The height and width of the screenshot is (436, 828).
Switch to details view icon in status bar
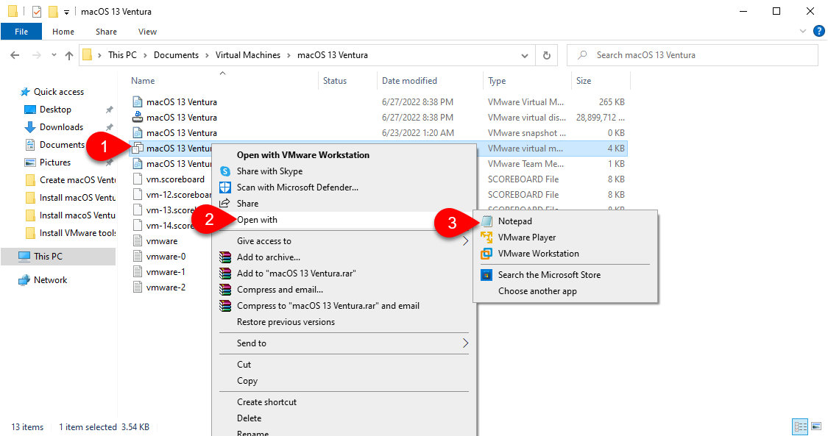(801, 426)
